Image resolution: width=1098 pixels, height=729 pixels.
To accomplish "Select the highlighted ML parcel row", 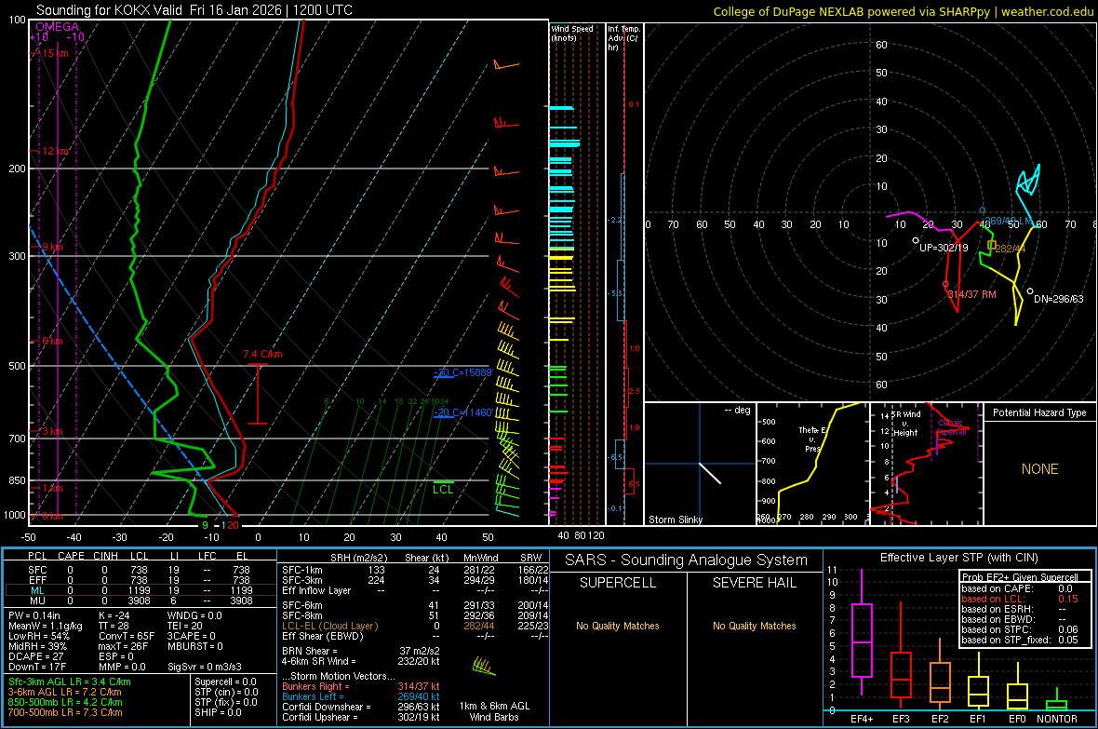I will pyautogui.click(x=141, y=590).
